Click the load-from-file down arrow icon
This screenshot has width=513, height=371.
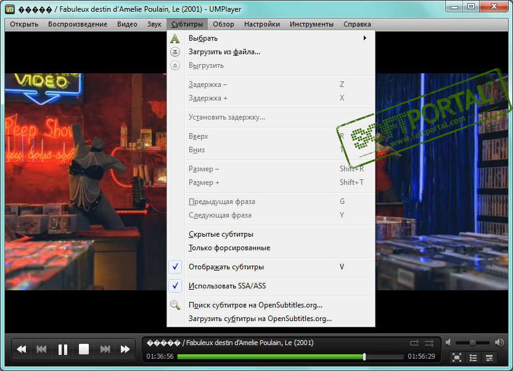(x=175, y=52)
